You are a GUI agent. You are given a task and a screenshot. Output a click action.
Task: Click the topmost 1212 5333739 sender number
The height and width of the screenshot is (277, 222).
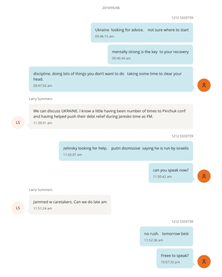(182, 18)
